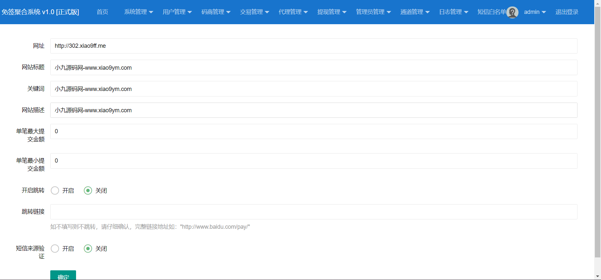601x280 pixels.
Task: Click the 退出登录 link
Action: (x=567, y=12)
